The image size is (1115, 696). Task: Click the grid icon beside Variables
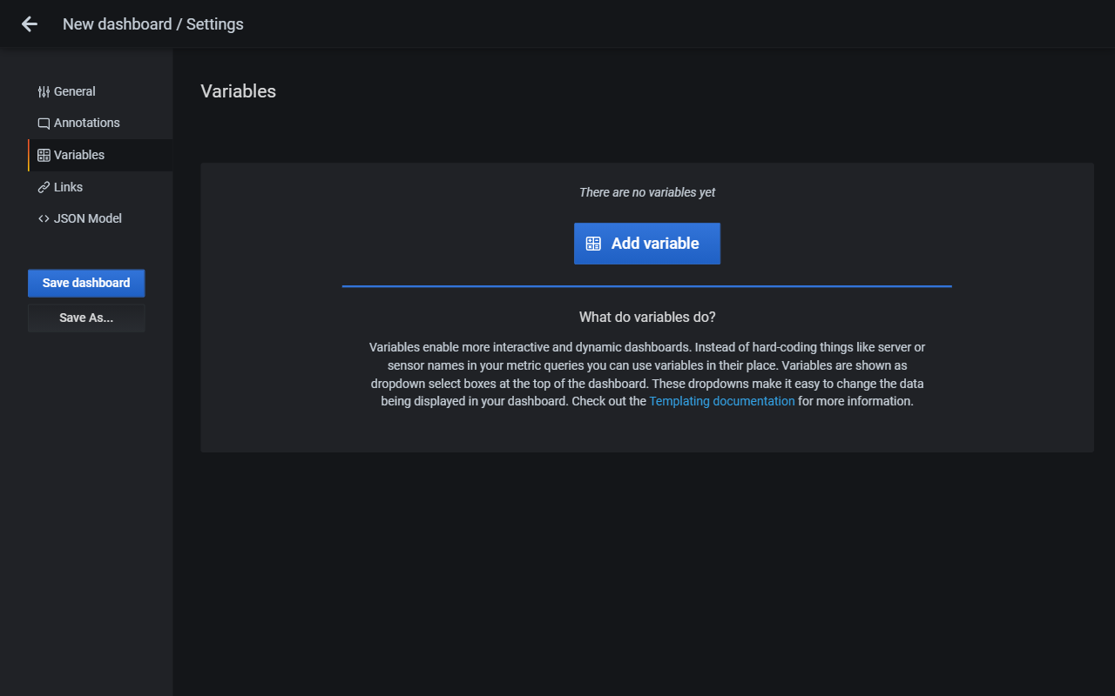coord(43,154)
